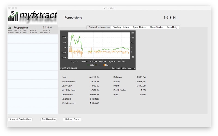Click the Gain value '-41,19 %'
The image size is (218, 136).
(x=94, y=77)
